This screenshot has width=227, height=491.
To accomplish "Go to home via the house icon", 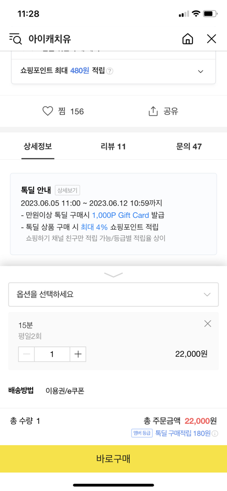I will [187, 39].
